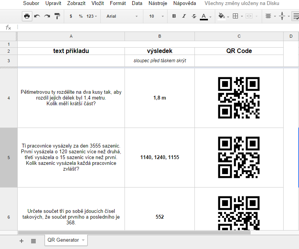
Task: Format as percent with % icon
Action: pos(81,16)
